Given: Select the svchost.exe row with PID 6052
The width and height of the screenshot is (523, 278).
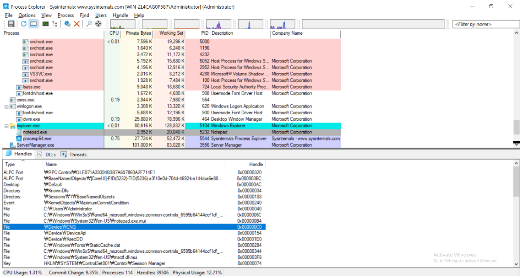Looking at the screenshot, I should coord(172,61).
